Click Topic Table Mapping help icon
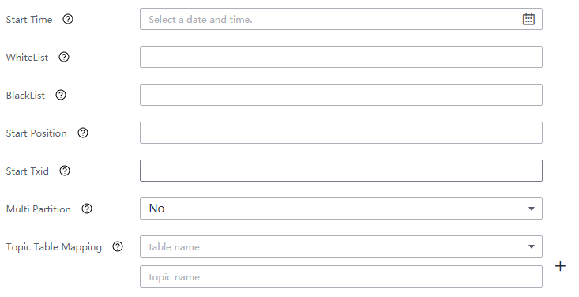Image resolution: width=579 pixels, height=297 pixels. coord(118,246)
